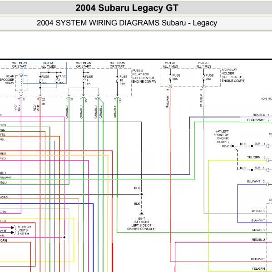The image size is (272, 272).
Task: Click the "F41" connector label
Action: point(120,101)
